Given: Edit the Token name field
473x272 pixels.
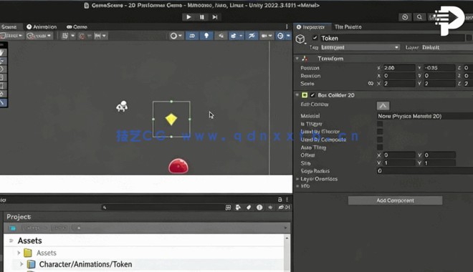Looking at the screenshot, I should pyautogui.click(x=391, y=38).
